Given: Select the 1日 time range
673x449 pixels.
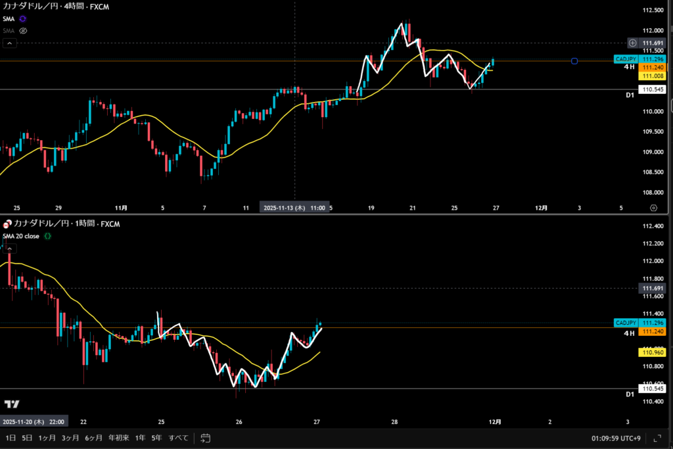Looking at the screenshot, I should (11, 438).
